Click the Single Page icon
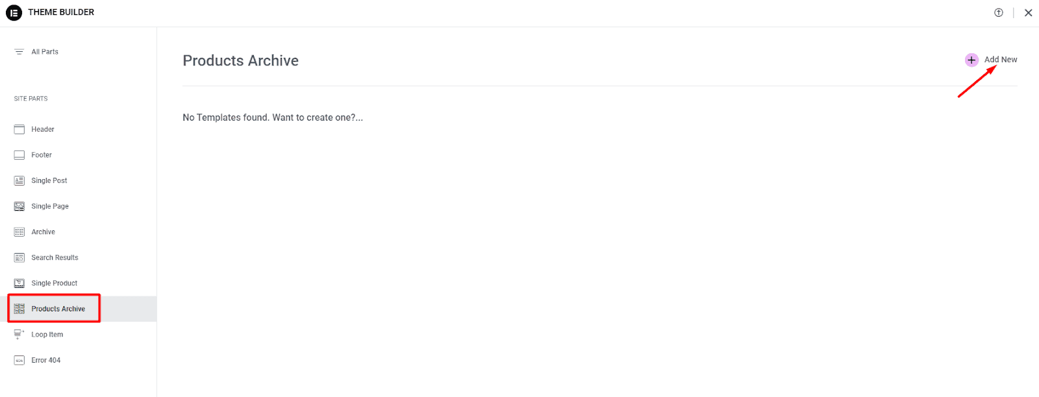Screen dimensions: 1039x397 point(19,206)
